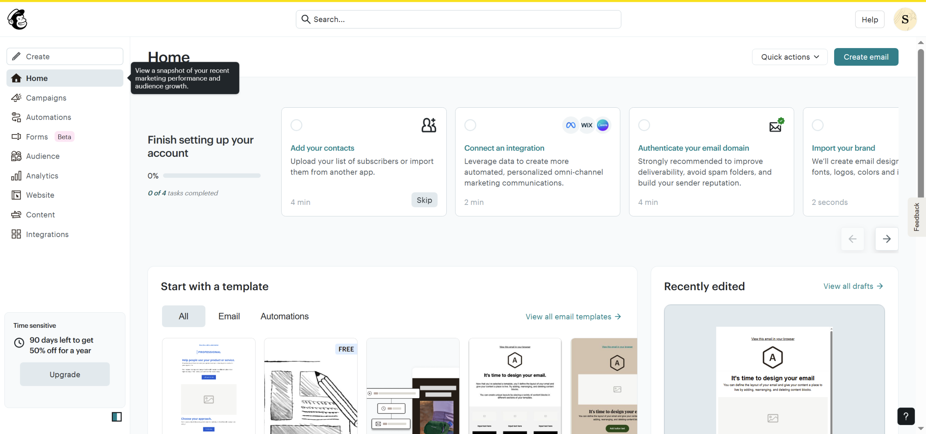Collapse sidebar with panel toggle icon
Screen dimensions: 926x434
116,417
